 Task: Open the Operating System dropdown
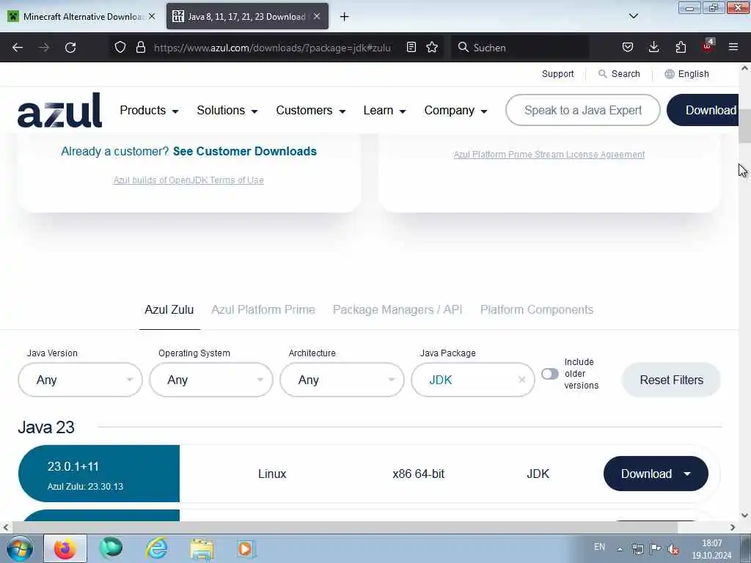click(211, 380)
